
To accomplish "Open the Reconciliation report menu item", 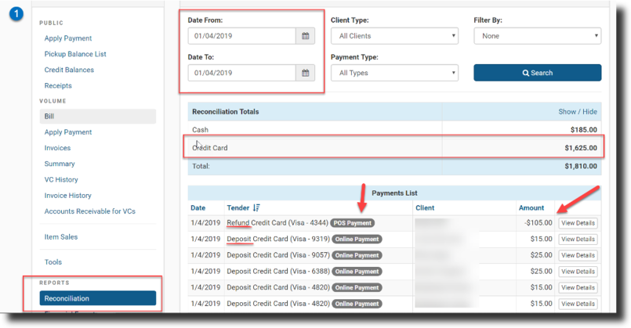I will tap(98, 298).
